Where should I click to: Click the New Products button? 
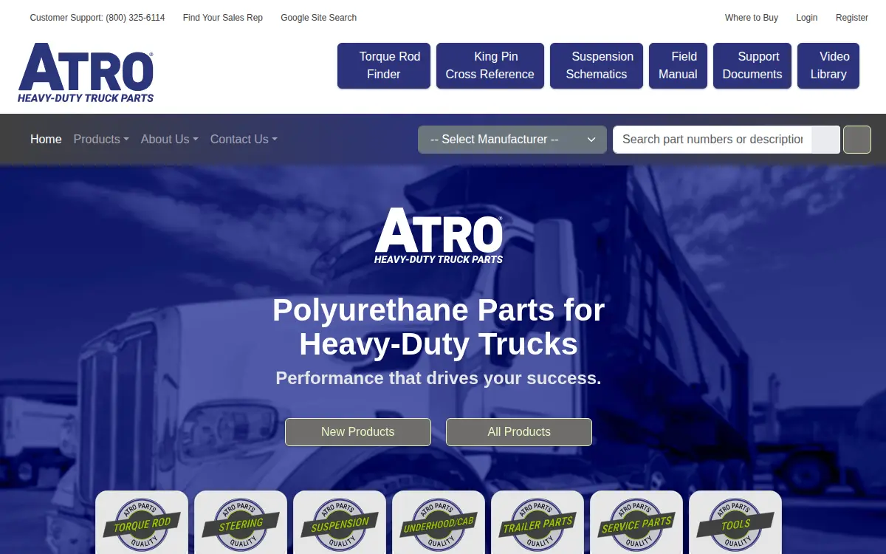(x=358, y=432)
